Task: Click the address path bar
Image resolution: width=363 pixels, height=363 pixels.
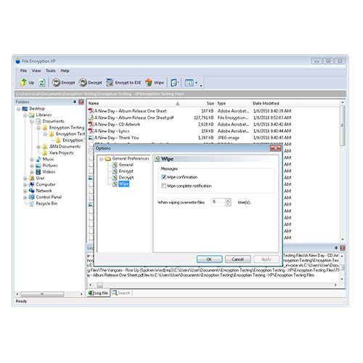Action: click(x=180, y=94)
